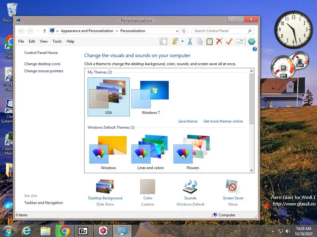Select the Windows default theme
This screenshot has height=237, width=317.
108,152
